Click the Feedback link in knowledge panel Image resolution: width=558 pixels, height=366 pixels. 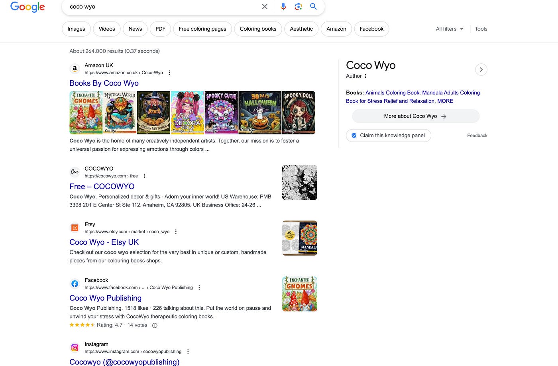tap(477, 136)
